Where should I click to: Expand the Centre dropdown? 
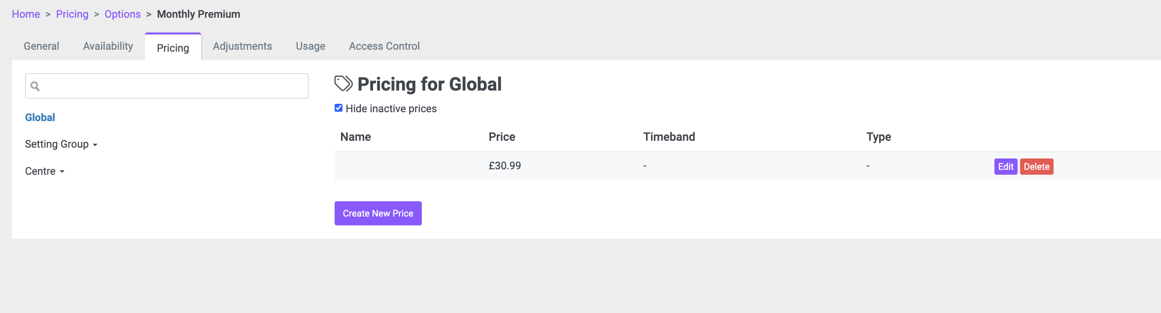click(x=45, y=171)
